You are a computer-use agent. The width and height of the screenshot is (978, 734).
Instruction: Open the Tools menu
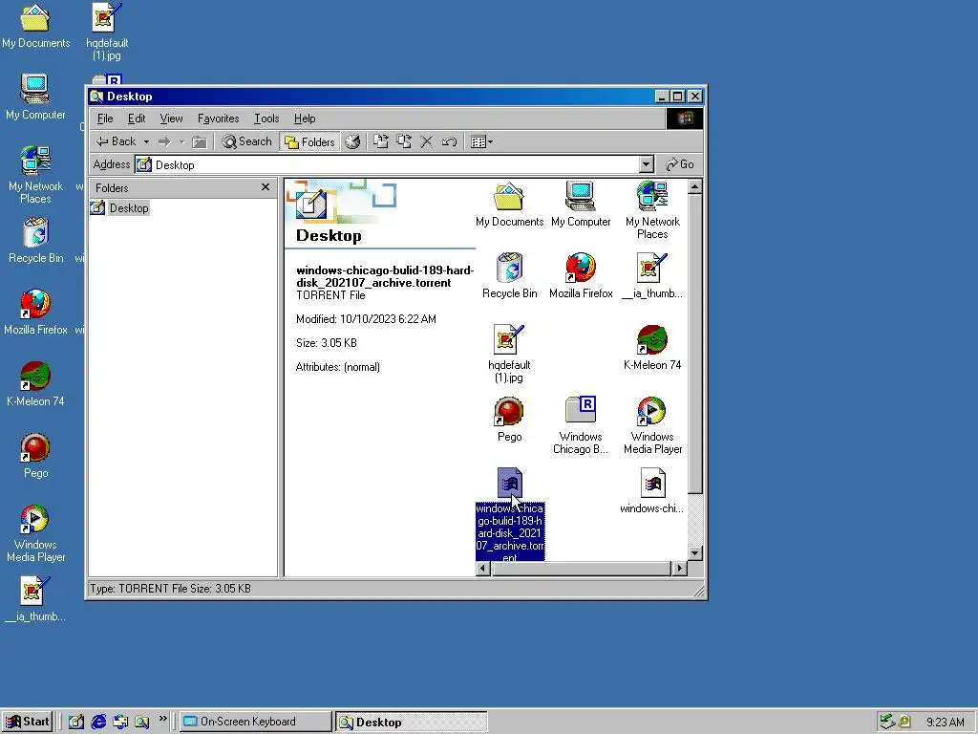[x=266, y=119]
